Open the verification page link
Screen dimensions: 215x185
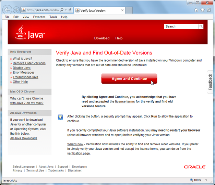tap(79, 153)
